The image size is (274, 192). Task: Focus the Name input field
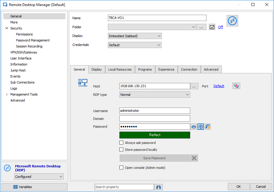tap(157, 18)
